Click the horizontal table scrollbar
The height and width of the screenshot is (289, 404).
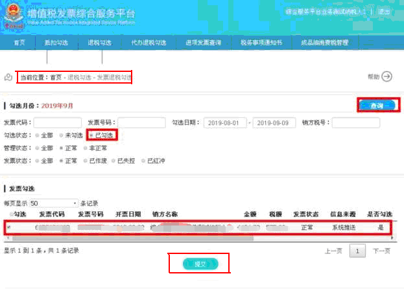pos(133,238)
